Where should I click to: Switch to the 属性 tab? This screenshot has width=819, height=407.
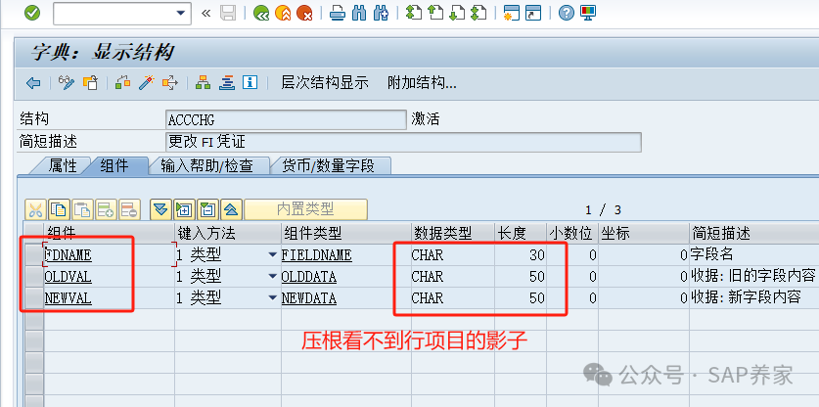click(63, 165)
